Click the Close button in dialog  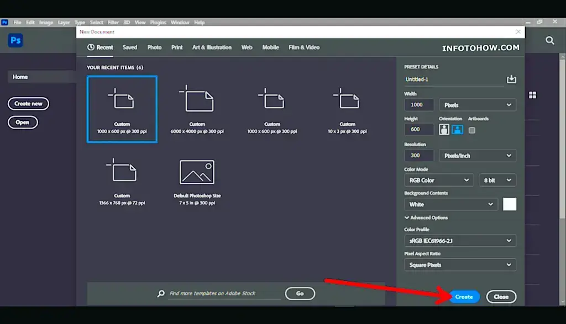501,297
